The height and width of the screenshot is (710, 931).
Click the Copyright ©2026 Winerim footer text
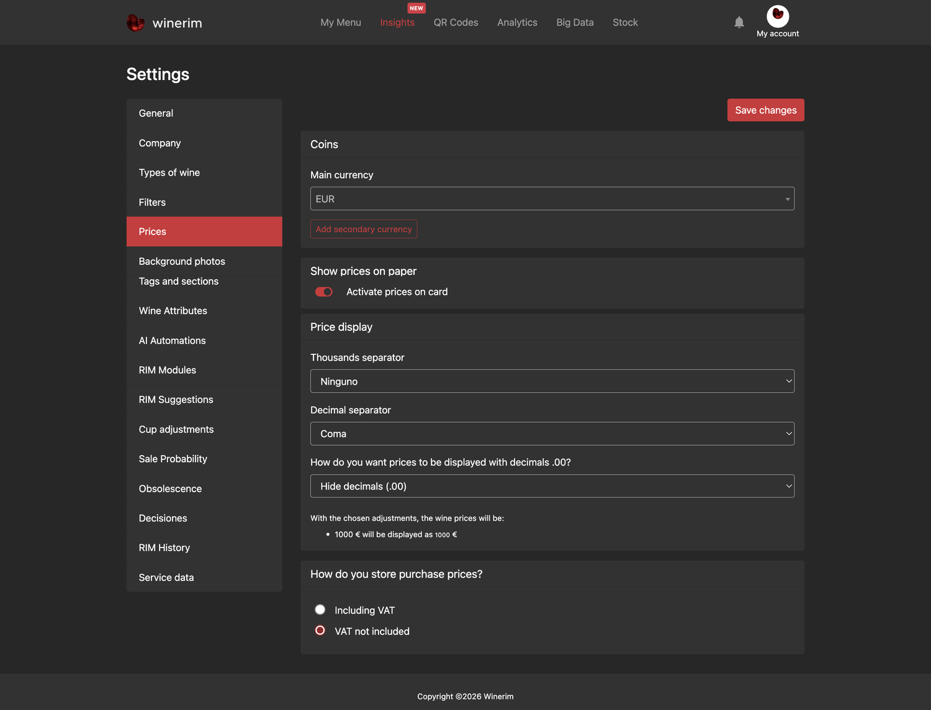(x=465, y=696)
